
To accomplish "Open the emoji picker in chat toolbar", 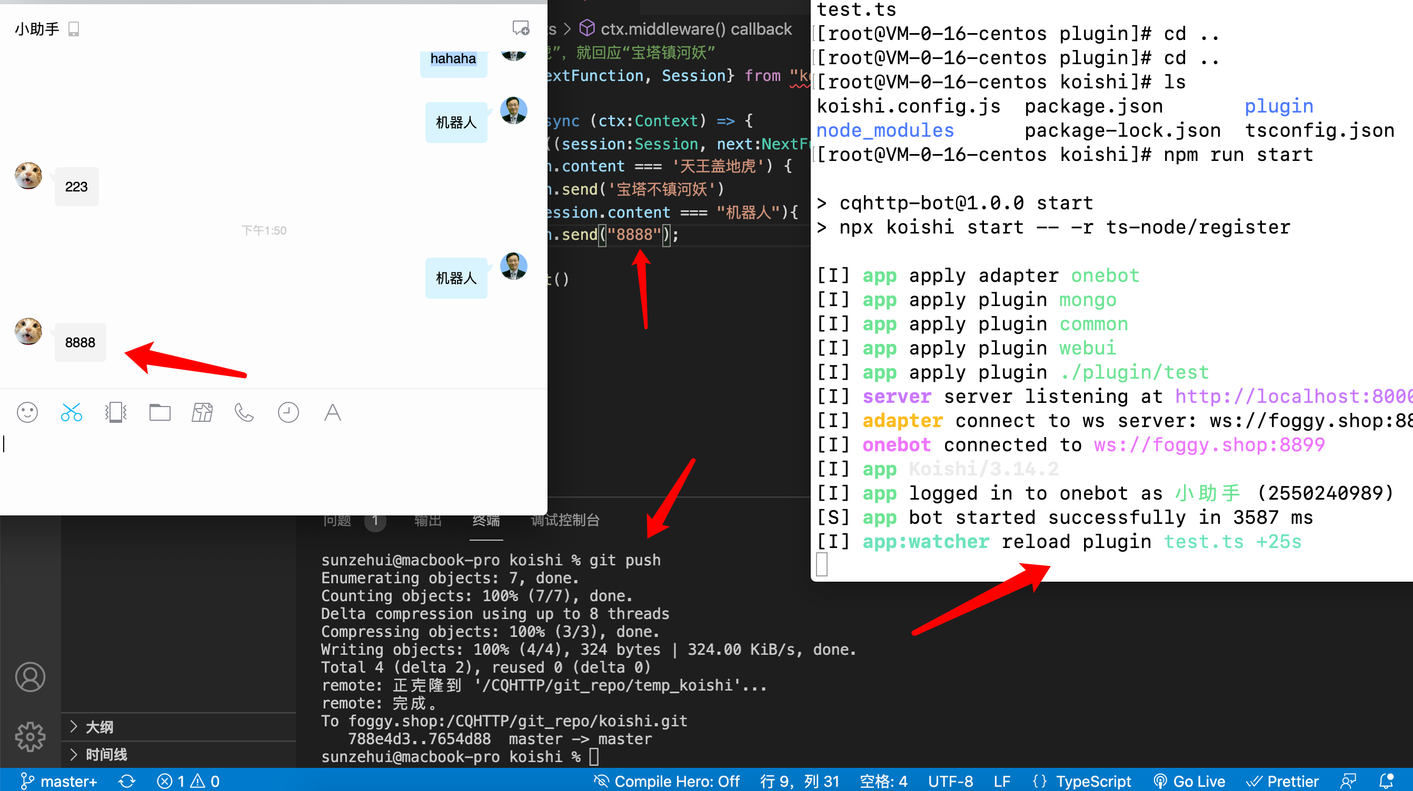I will tap(27, 412).
